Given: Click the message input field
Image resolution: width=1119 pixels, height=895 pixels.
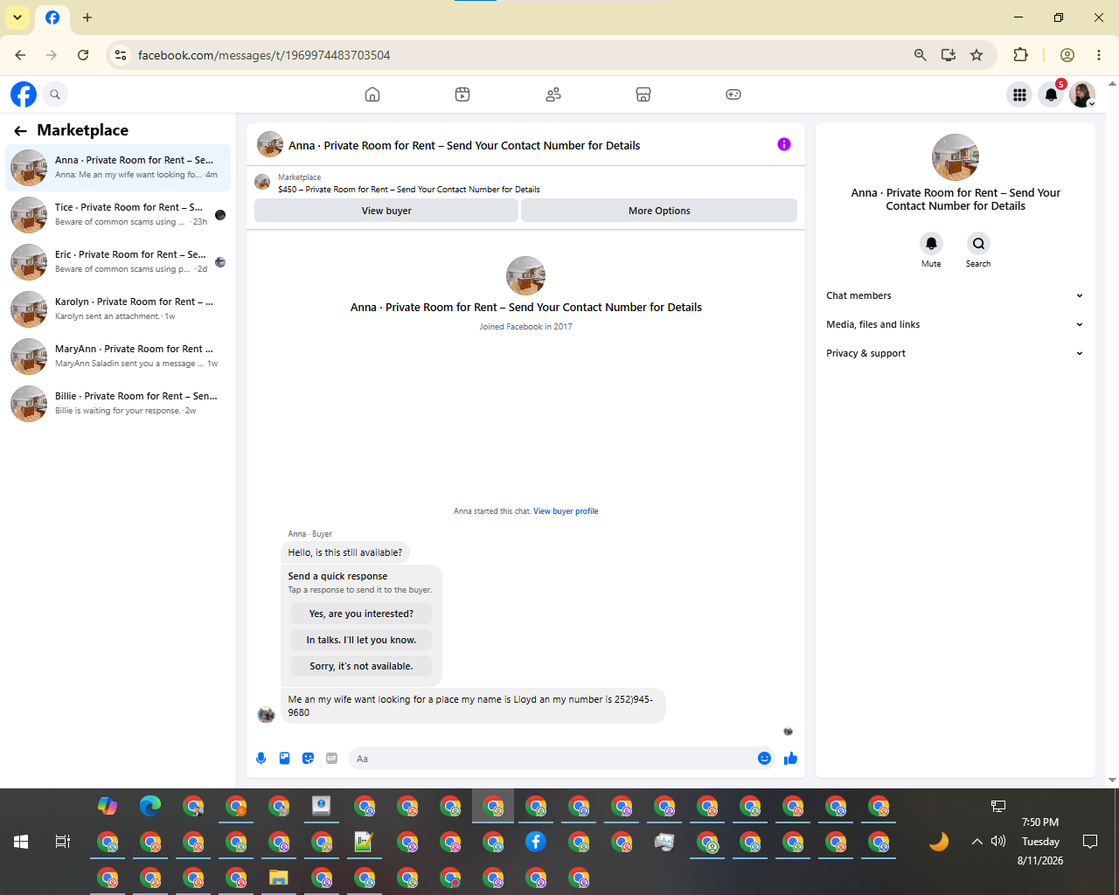Looking at the screenshot, I should (551, 759).
